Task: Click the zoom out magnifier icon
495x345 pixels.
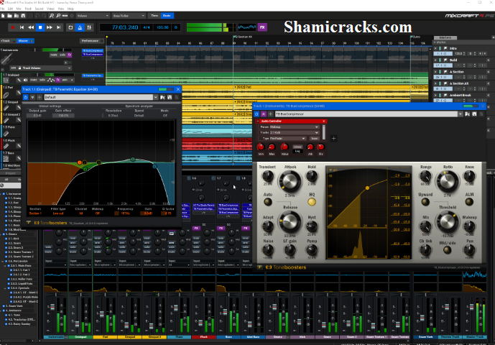Action: [x=58, y=16]
